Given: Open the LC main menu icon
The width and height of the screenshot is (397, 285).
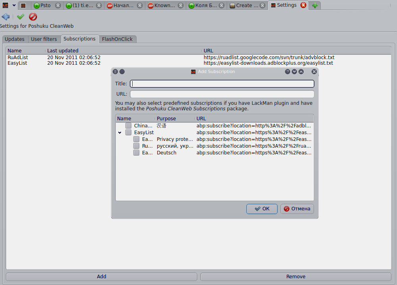Looking at the screenshot, I should [x=5, y=5].
